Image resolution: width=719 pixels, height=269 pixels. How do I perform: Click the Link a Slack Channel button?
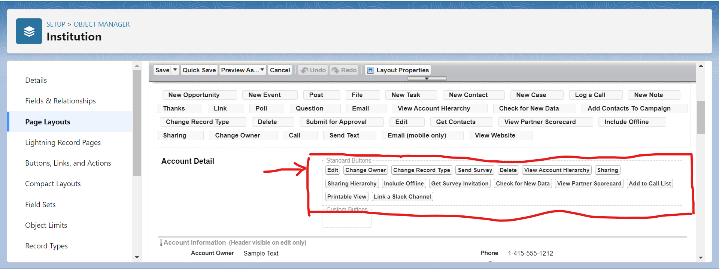[402, 197]
